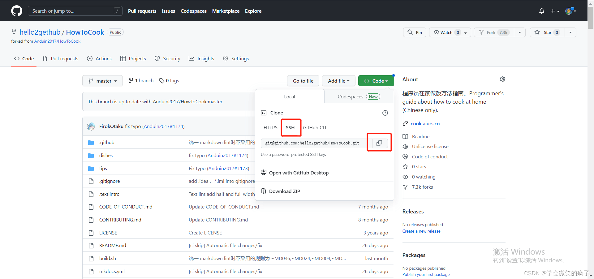Fork this repository

click(494, 32)
